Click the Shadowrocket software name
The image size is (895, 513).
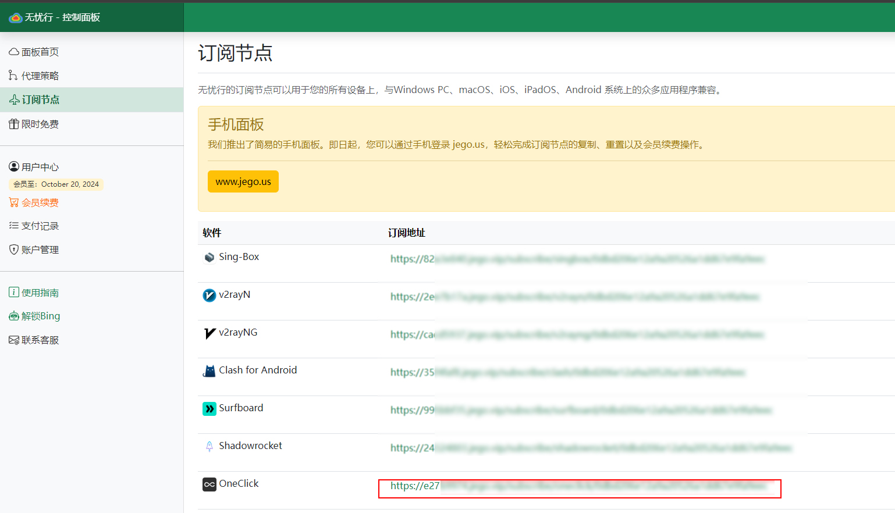[x=250, y=446]
